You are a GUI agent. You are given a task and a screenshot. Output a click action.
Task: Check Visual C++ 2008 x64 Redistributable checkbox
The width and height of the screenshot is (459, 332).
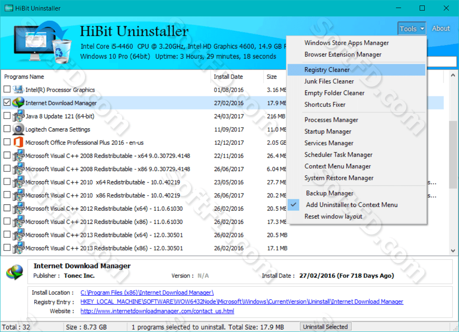(x=7, y=155)
